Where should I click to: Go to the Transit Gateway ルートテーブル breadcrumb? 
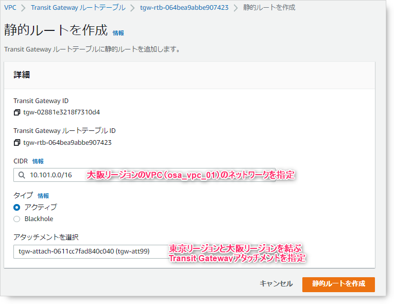pyautogui.click(x=78, y=8)
